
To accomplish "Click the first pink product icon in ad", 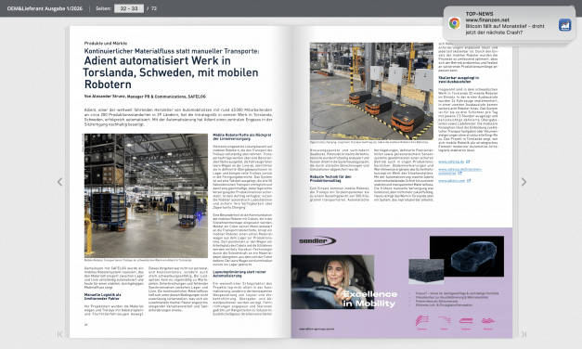I will tap(422, 320).
